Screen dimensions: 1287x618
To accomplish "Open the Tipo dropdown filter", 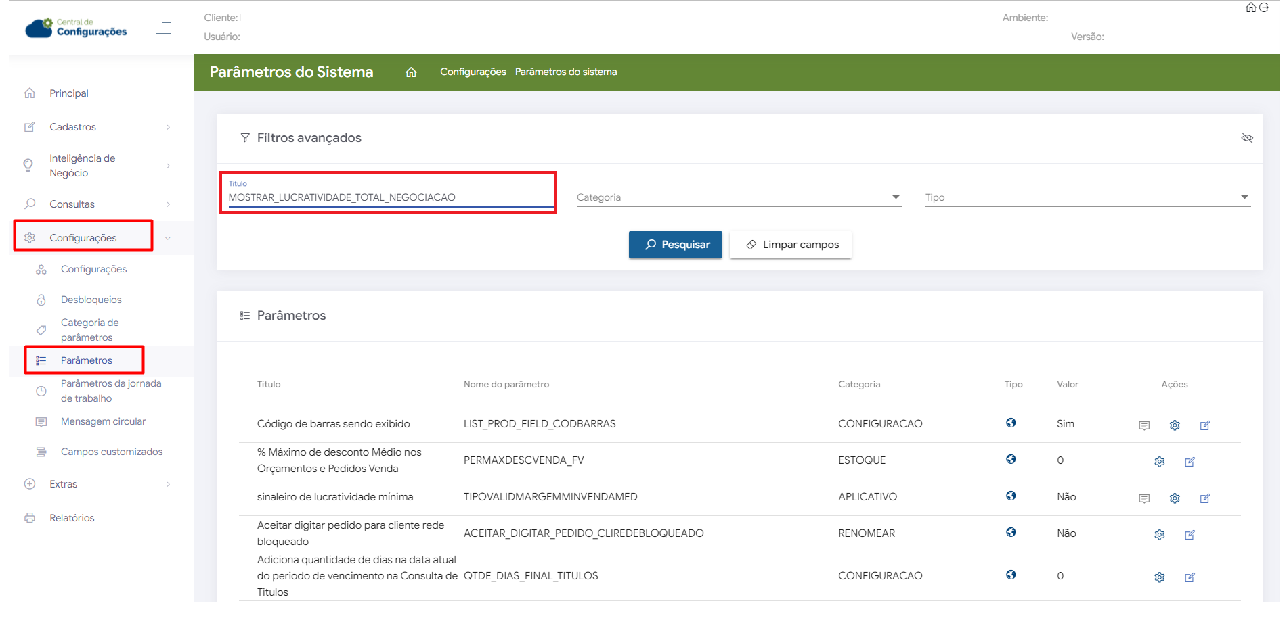I will tap(1087, 197).
